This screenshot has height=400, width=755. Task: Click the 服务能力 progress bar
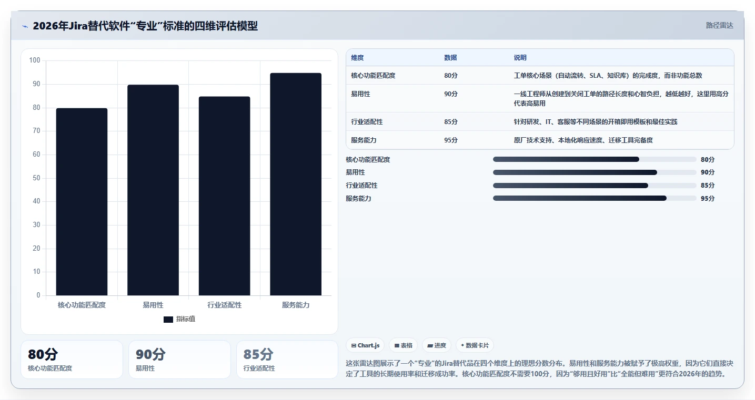(x=595, y=198)
